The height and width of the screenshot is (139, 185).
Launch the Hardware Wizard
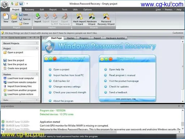click(91, 19)
